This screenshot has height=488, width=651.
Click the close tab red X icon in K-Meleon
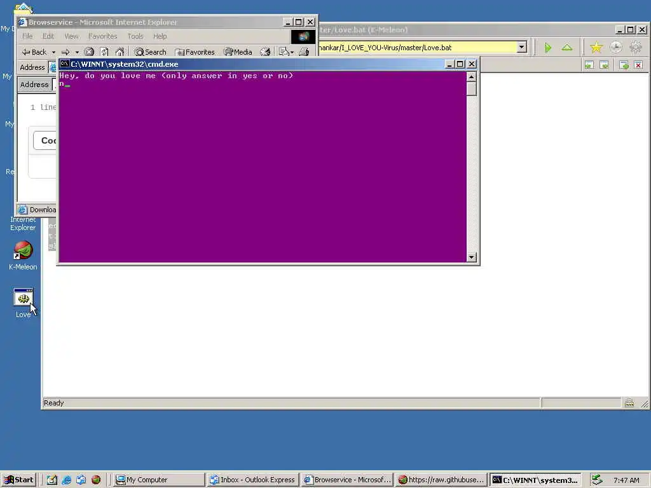pyautogui.click(x=638, y=65)
